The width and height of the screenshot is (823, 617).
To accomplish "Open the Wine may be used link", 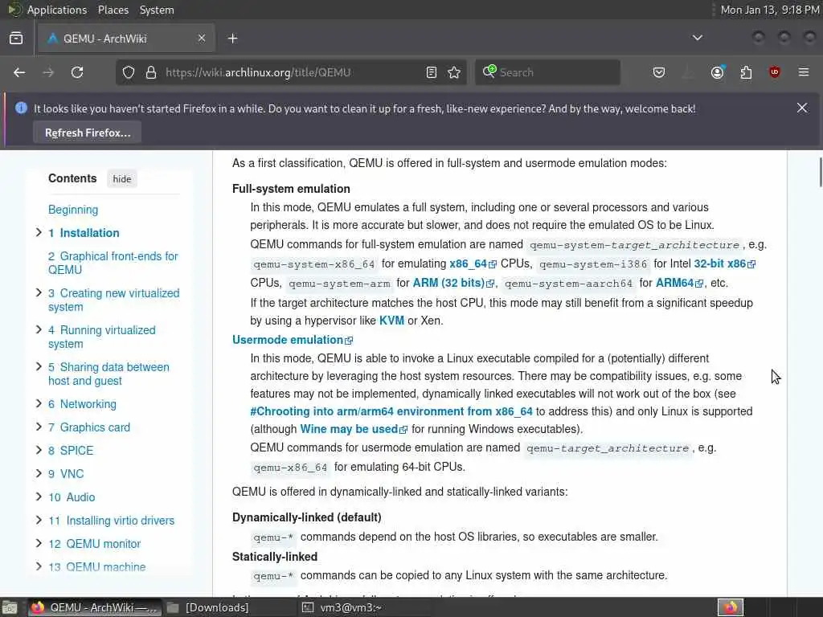I will point(354,429).
